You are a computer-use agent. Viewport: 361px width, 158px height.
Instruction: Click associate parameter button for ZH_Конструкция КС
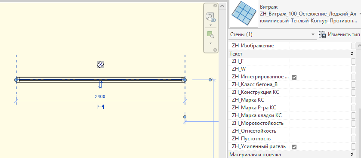coord(353,93)
